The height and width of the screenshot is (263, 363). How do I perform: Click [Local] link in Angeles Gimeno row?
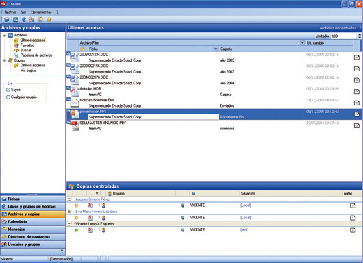coord(246,205)
